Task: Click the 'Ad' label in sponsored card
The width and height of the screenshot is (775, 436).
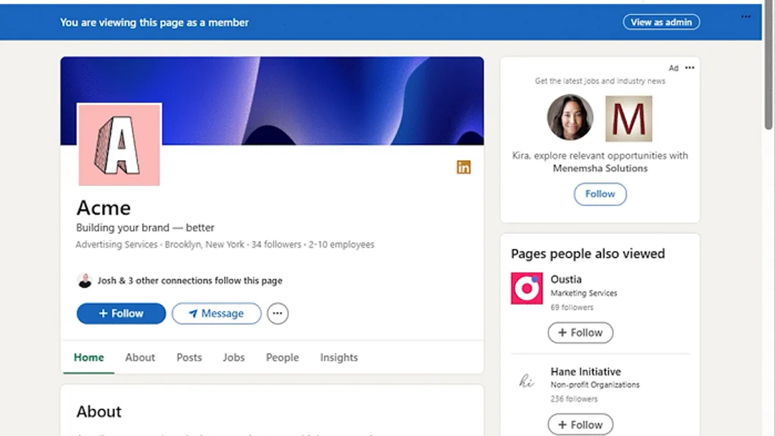Action: (x=674, y=68)
